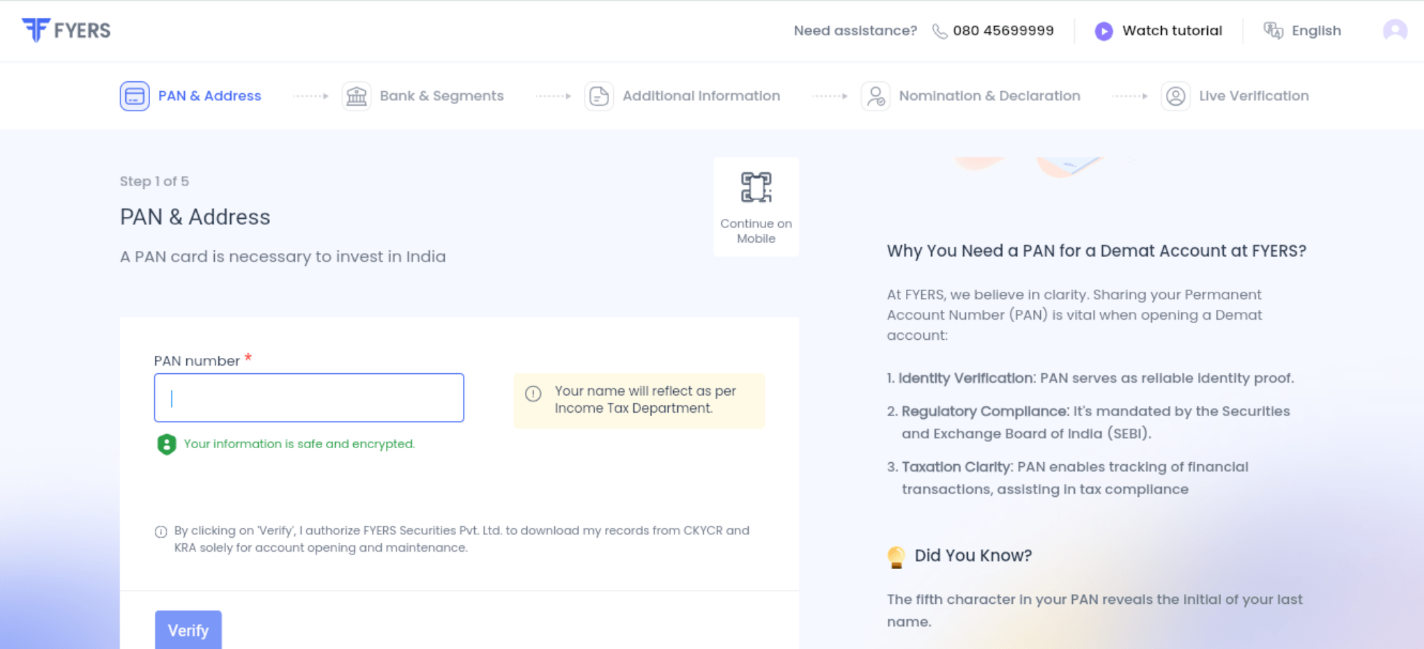Screen dimensions: 1424x649
Task: Click the green shield encryption icon
Action: [166, 443]
